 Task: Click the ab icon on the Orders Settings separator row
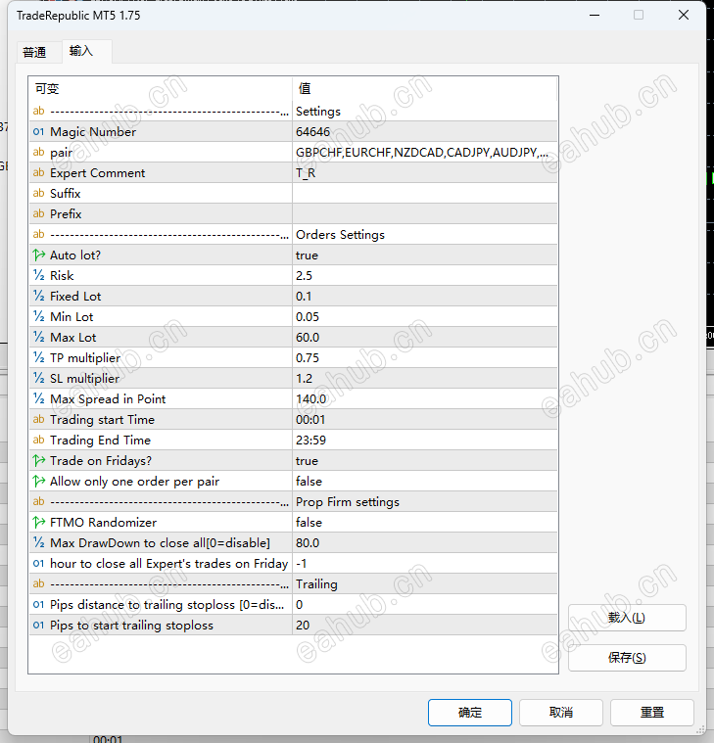click(39, 235)
